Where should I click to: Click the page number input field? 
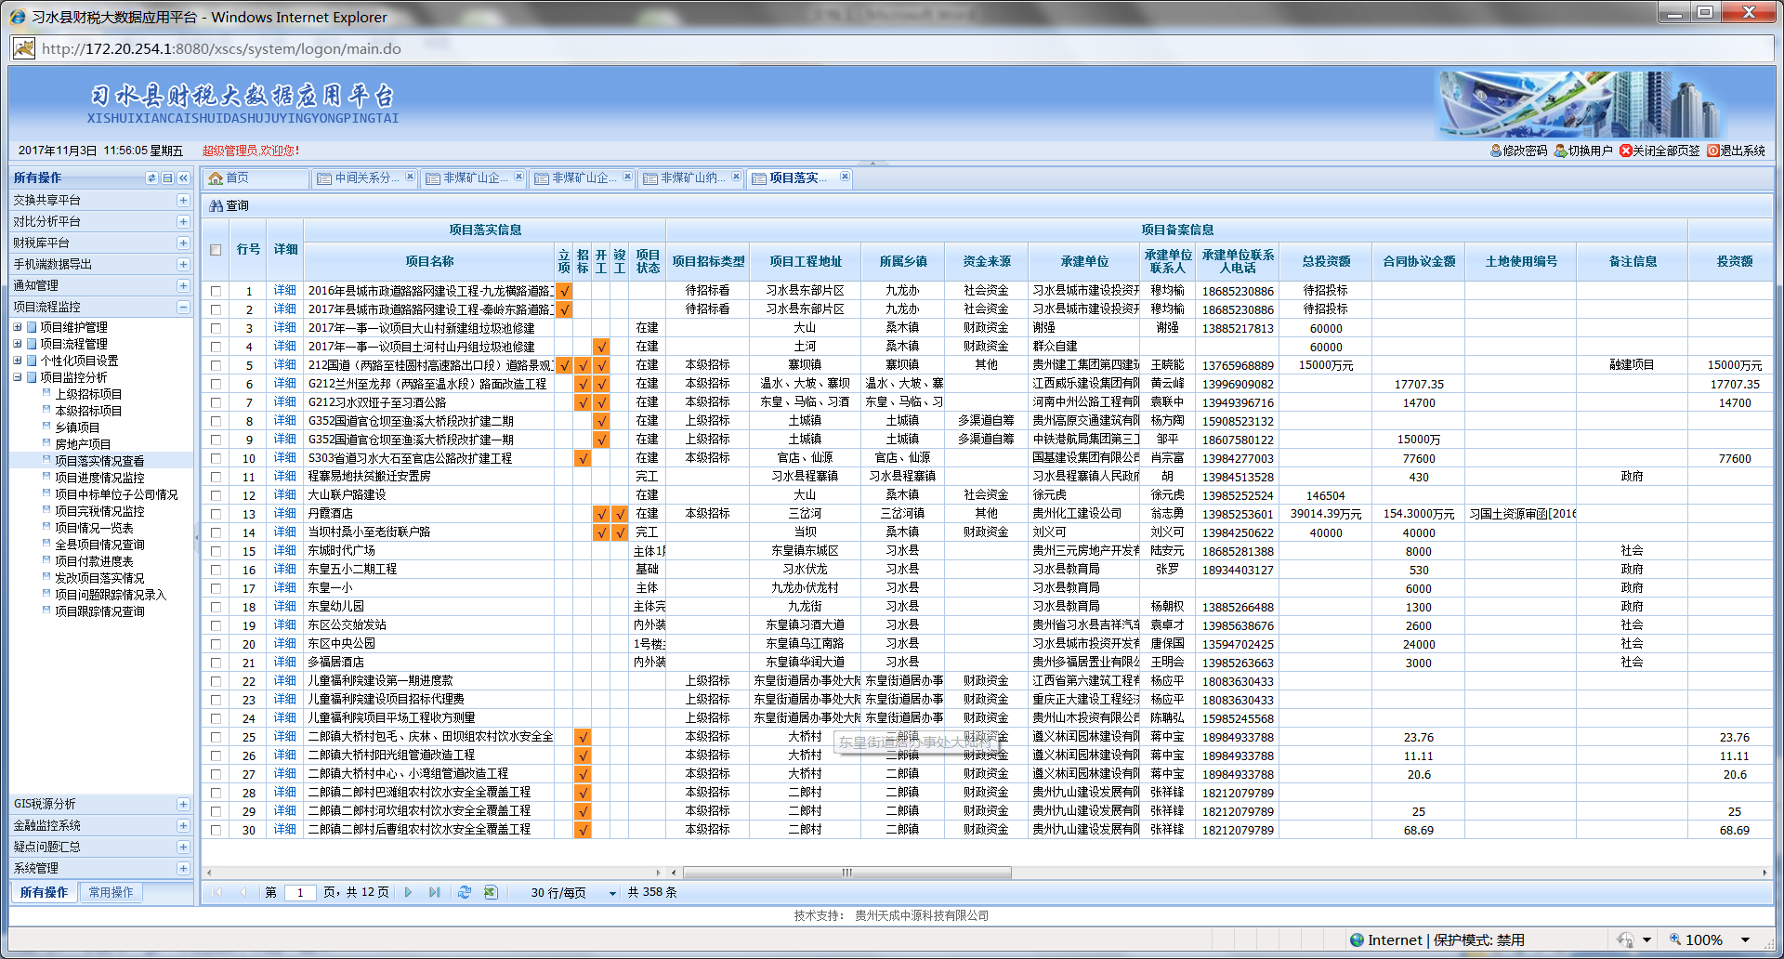300,893
